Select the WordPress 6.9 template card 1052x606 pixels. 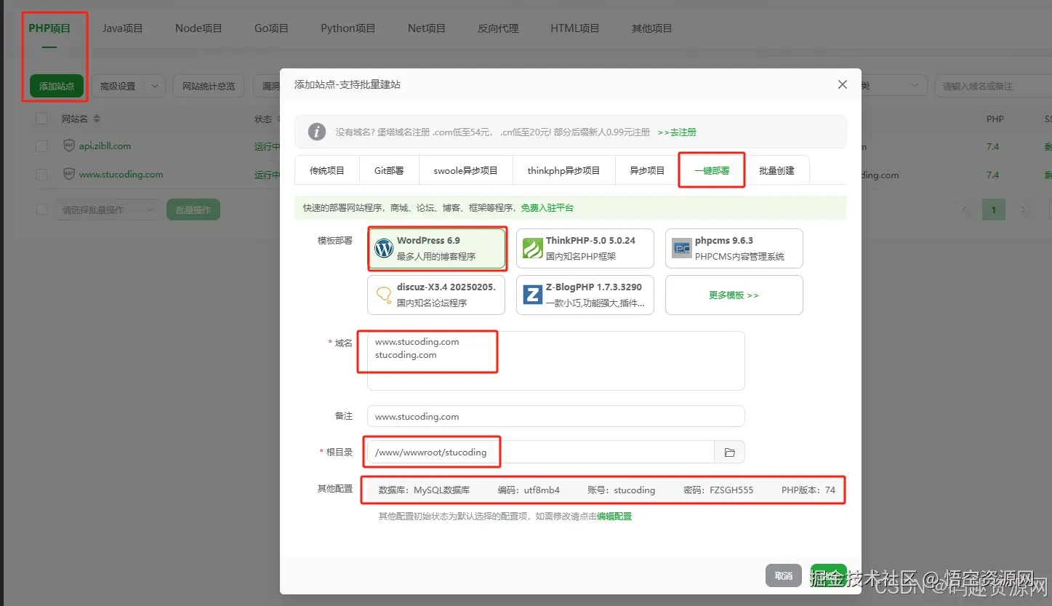pyautogui.click(x=436, y=248)
